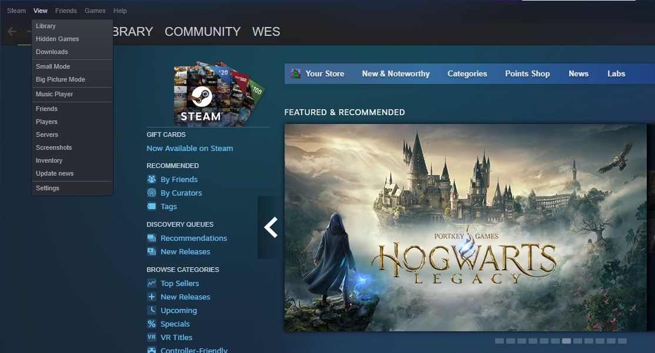
Task: Open the Points Shop tab
Action: 527,73
